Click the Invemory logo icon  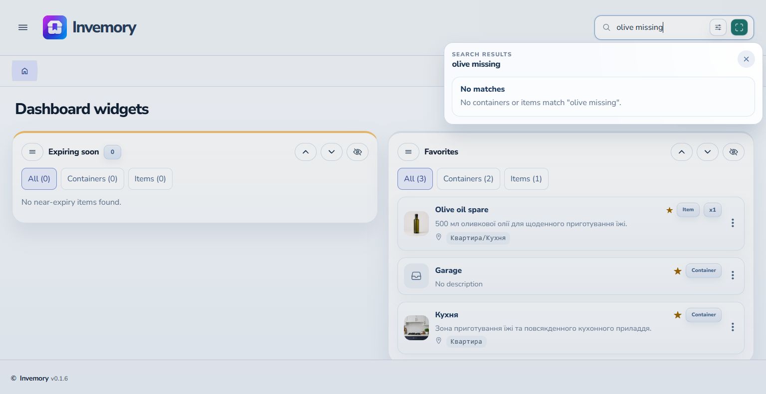[55, 27]
